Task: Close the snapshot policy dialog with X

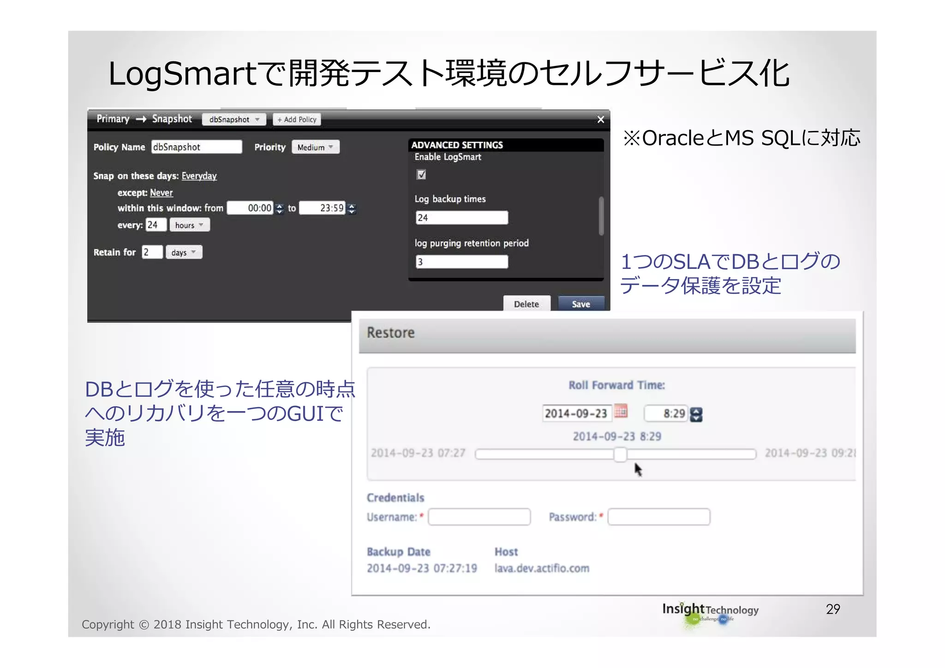Action: pos(600,119)
